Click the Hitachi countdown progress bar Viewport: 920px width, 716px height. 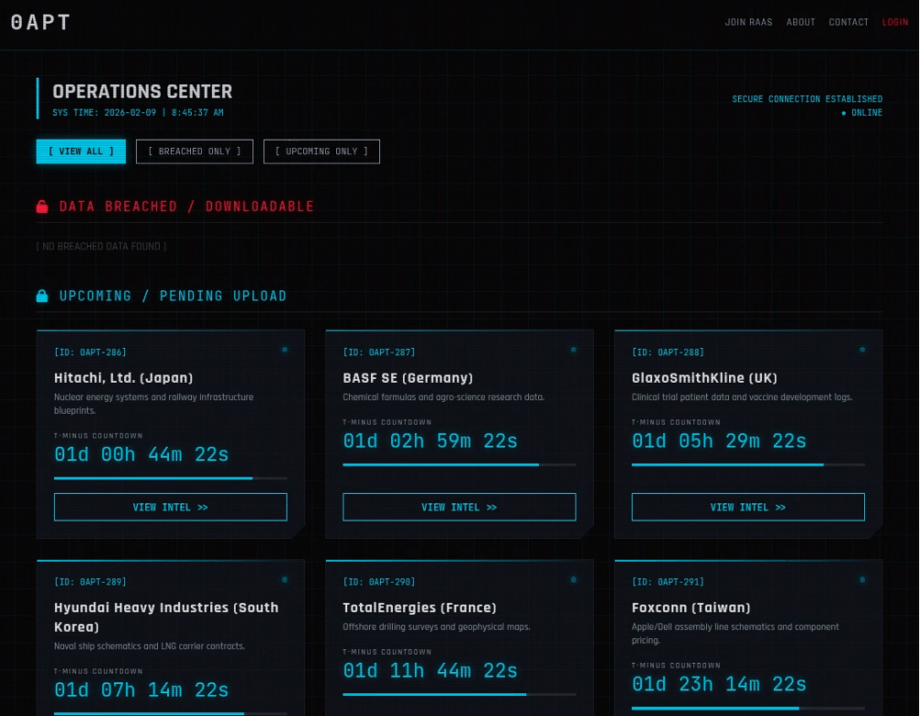click(171, 478)
